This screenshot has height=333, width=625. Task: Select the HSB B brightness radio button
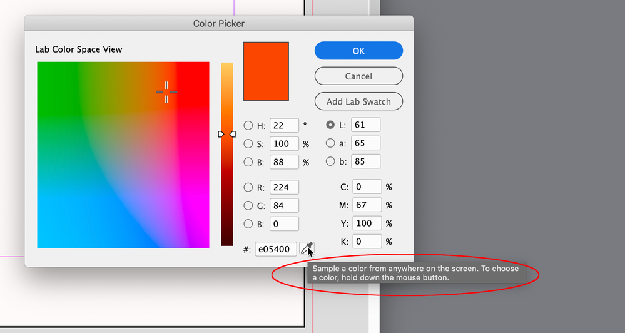tap(248, 161)
